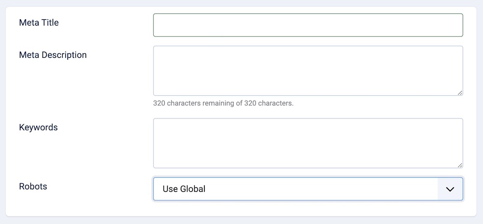The width and height of the screenshot is (483, 224).
Task: Select the "Use Global" option text
Action: click(184, 189)
